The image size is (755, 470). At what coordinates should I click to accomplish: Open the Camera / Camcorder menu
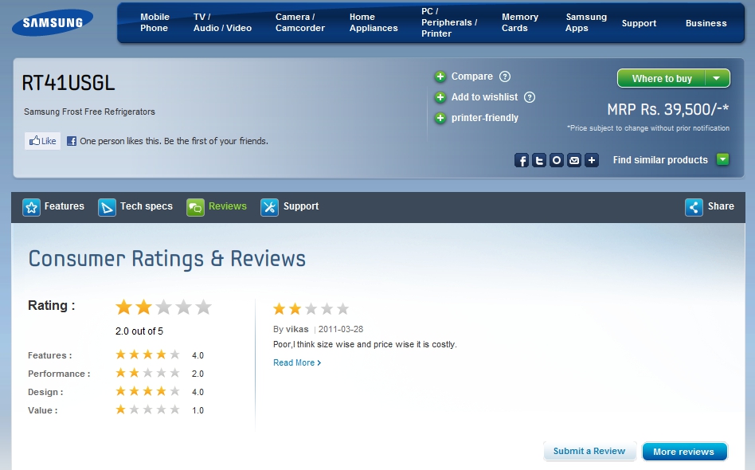[x=300, y=22]
